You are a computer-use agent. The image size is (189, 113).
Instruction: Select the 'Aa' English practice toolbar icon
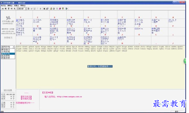point(3,9)
